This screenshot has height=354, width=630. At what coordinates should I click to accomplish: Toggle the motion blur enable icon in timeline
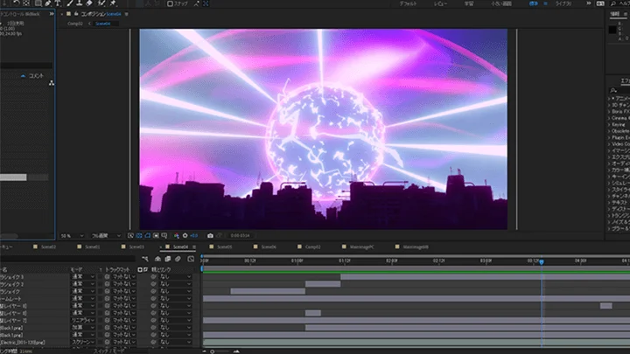pos(178,259)
